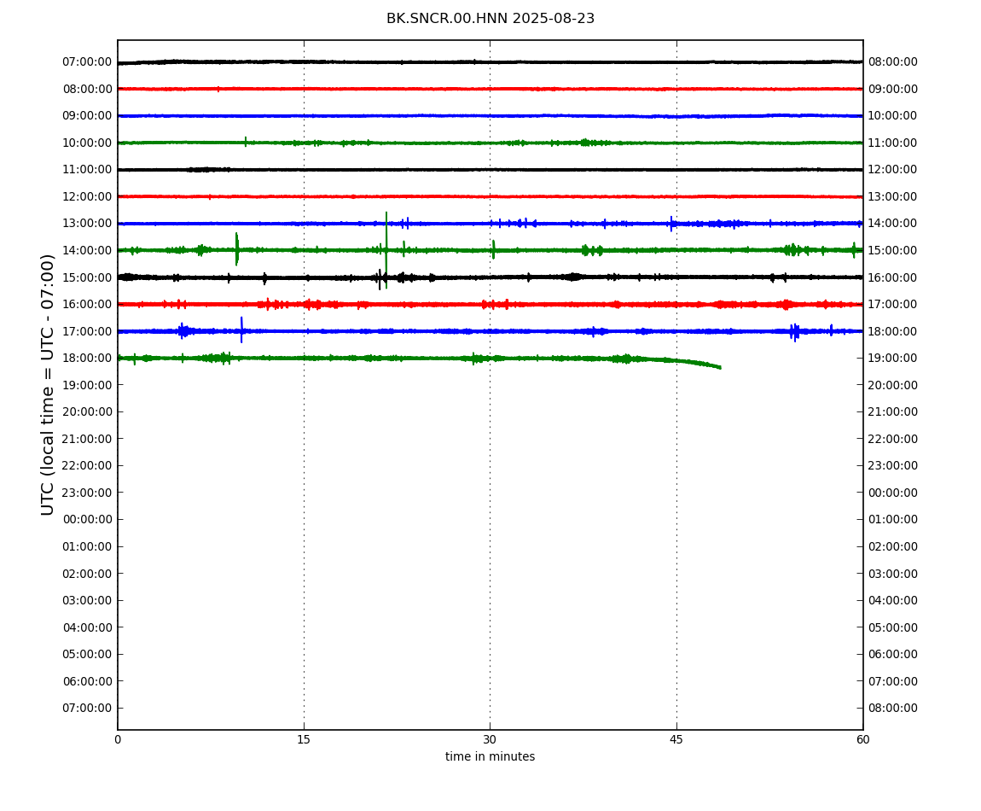Click right-axis label 17:00:00

(893, 305)
